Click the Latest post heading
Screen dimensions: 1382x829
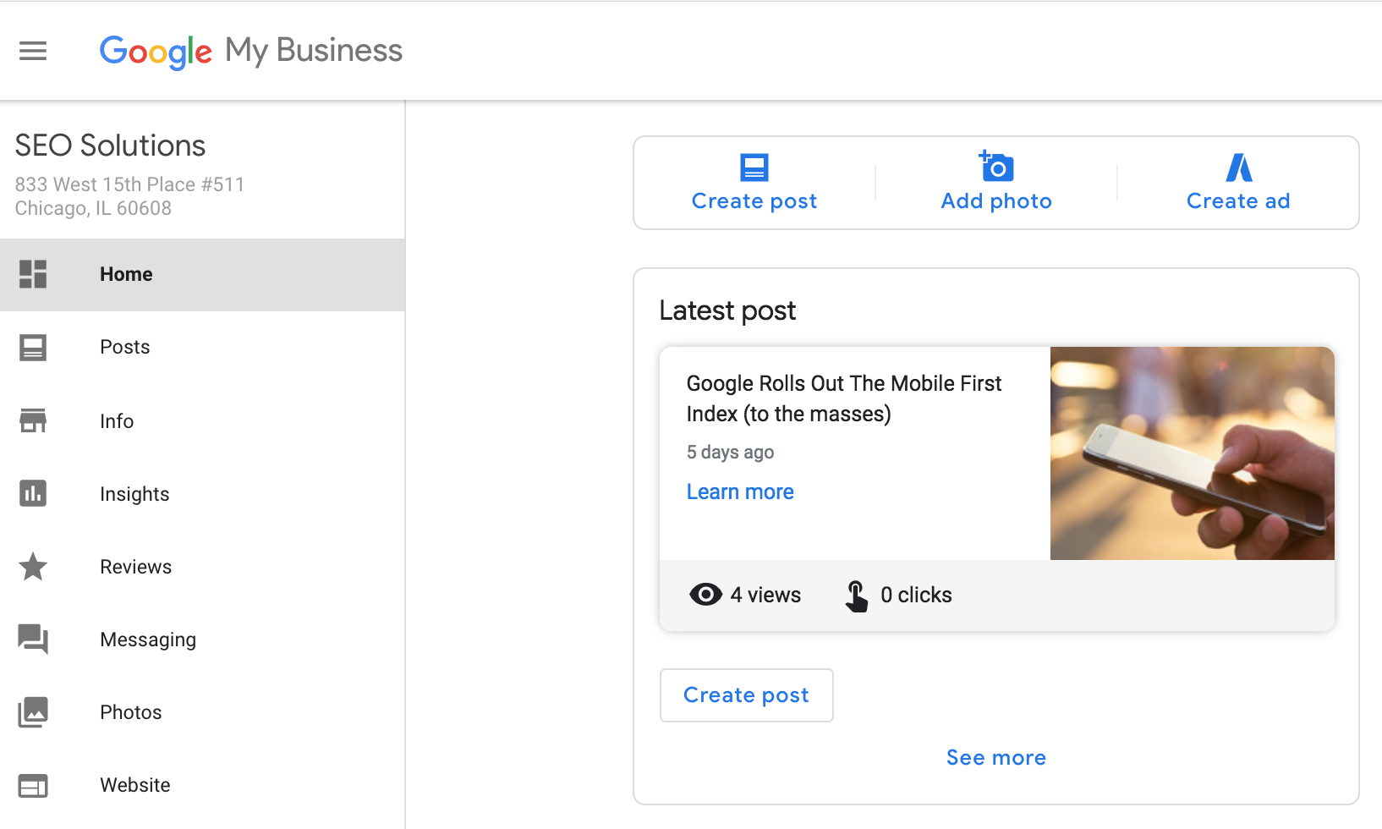(727, 311)
